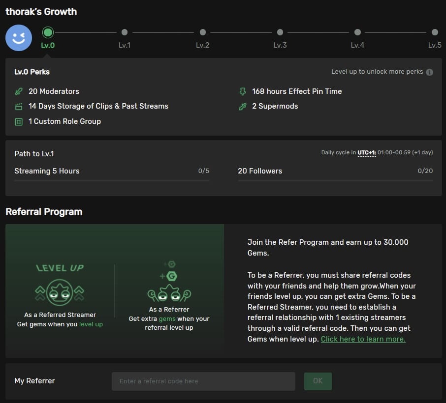Select the Lv.5 level marker
Screen dimensions: 446x403
435,32
